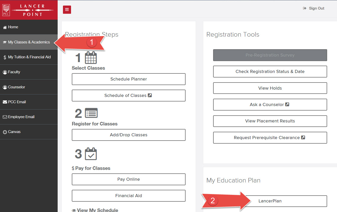337x212 pixels.
Task: Click the calendar checkmark icon near Pay for Classes
Action: pyautogui.click(x=91, y=154)
